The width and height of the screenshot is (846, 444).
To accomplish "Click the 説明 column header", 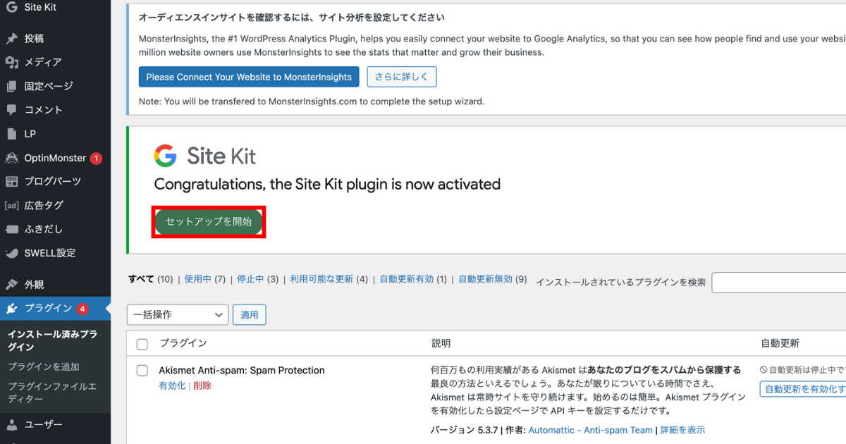I will 441,343.
